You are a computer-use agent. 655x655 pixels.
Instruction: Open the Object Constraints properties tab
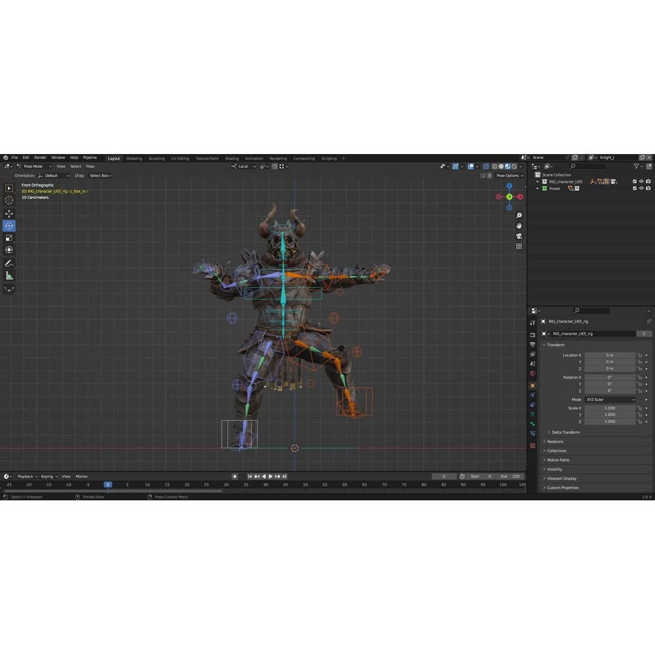pos(532,405)
